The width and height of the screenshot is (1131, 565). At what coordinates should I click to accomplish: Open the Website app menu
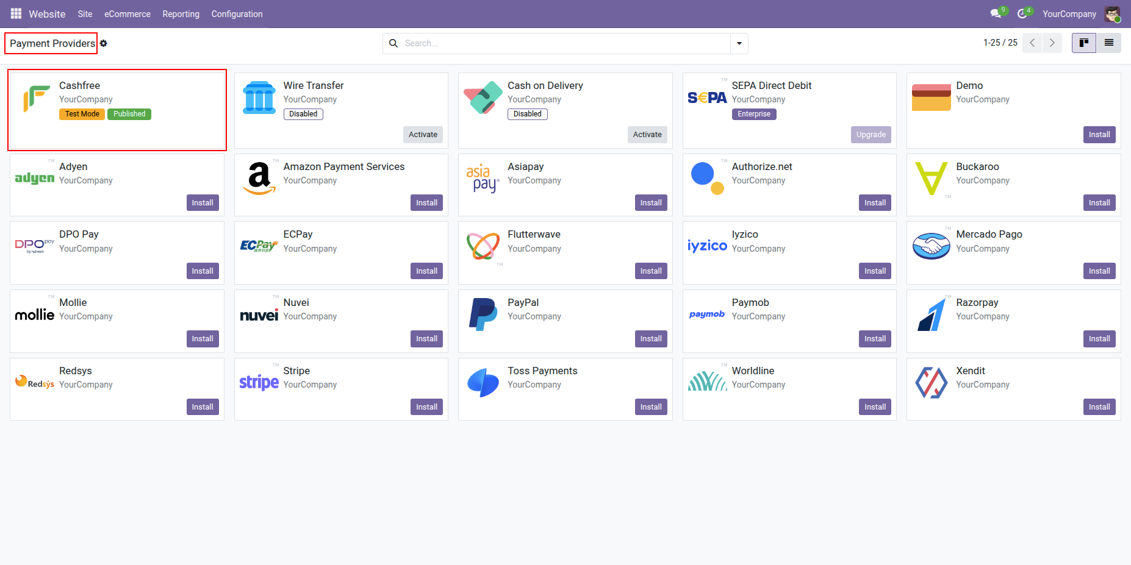pos(47,14)
